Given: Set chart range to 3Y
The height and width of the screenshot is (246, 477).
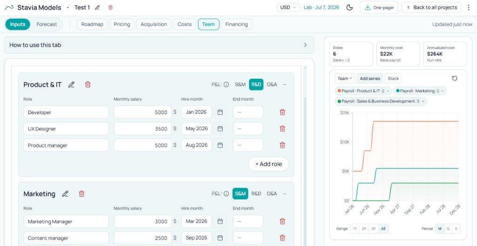Looking at the screenshot, I should (374, 229).
